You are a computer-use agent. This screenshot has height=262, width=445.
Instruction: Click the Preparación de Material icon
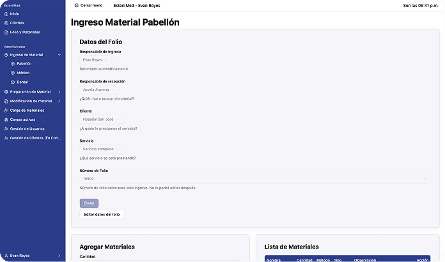point(6,92)
